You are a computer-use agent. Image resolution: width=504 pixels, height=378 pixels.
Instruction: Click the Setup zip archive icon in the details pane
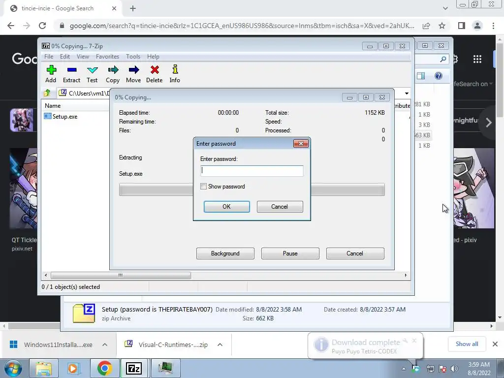(84, 313)
